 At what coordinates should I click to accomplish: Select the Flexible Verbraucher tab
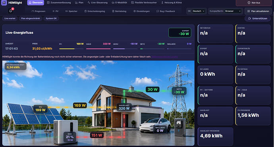point(144,3)
